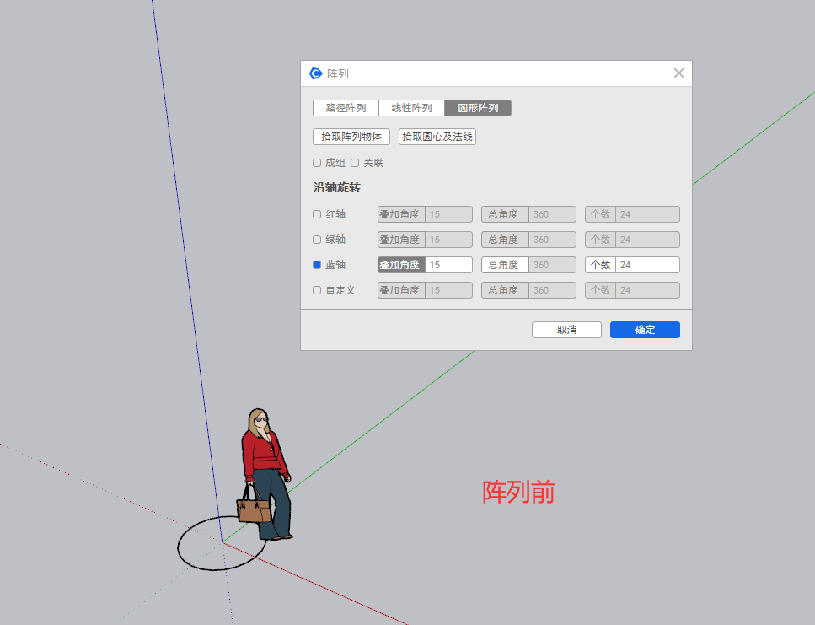Click the blue logo icon in the 阵列 title bar
The image size is (815, 625).
tap(316, 73)
